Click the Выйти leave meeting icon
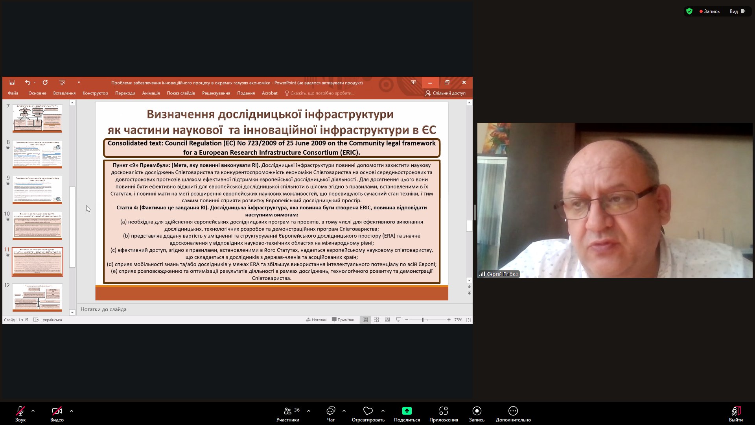 click(736, 411)
